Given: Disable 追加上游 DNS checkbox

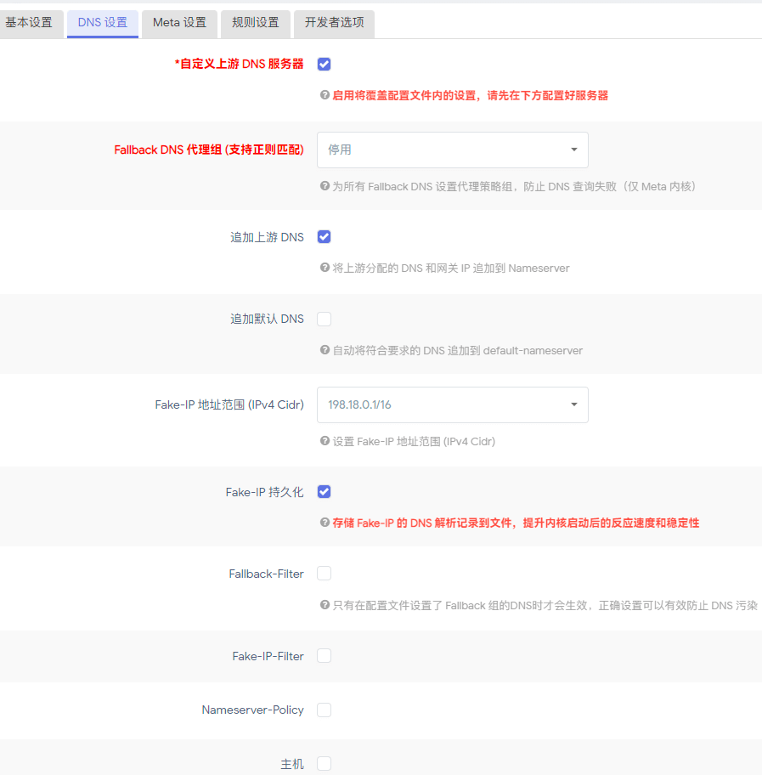Looking at the screenshot, I should pyautogui.click(x=324, y=237).
